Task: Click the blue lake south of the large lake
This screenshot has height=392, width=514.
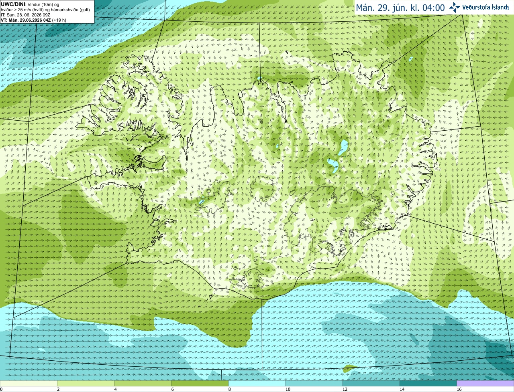Action: pos(333,165)
